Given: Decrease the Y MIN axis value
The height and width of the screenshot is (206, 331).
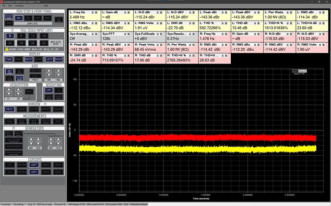Looking at the screenshot, I should [49, 75].
